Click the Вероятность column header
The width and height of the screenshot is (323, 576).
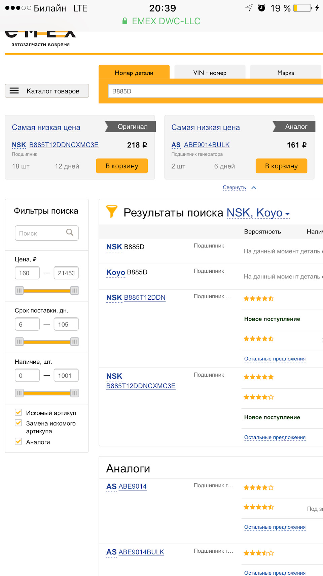tap(262, 232)
